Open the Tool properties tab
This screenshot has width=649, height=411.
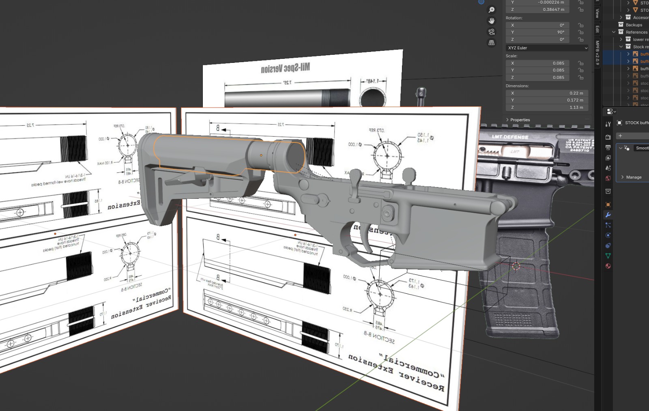tap(608, 125)
